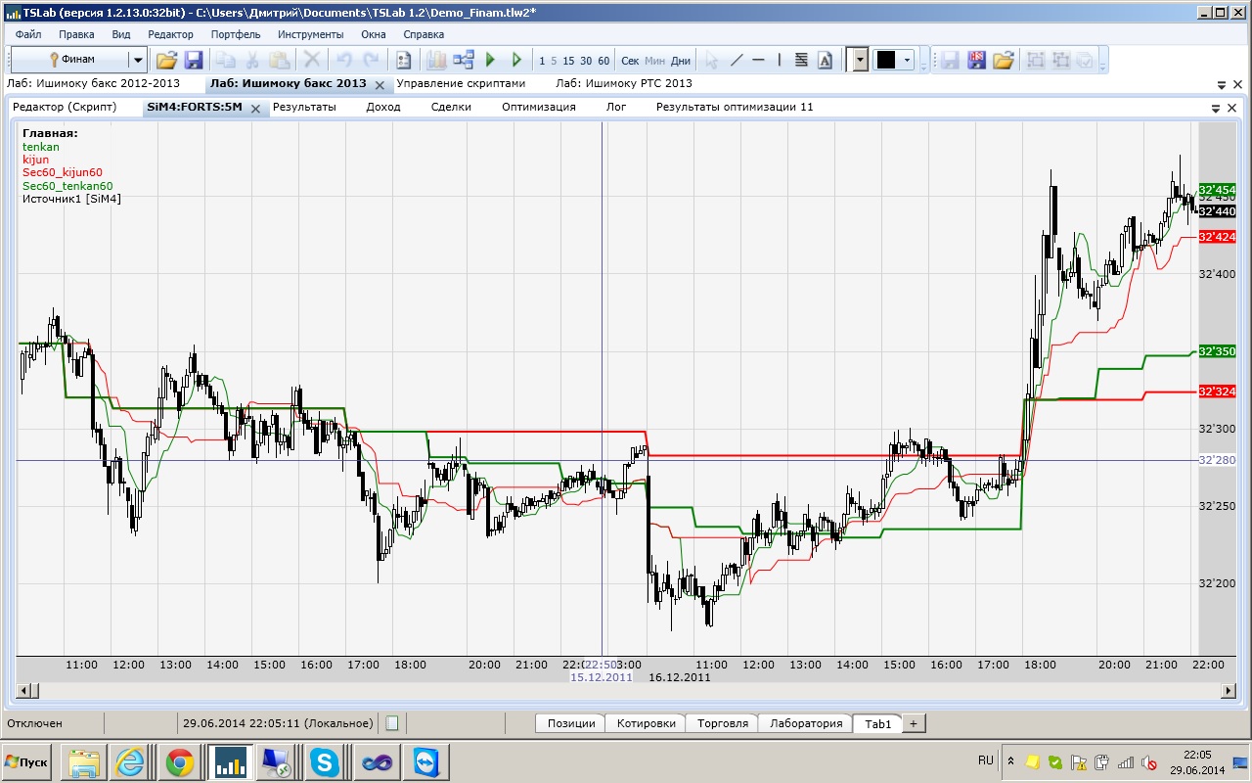Click the script structure diagram icon

(464, 60)
